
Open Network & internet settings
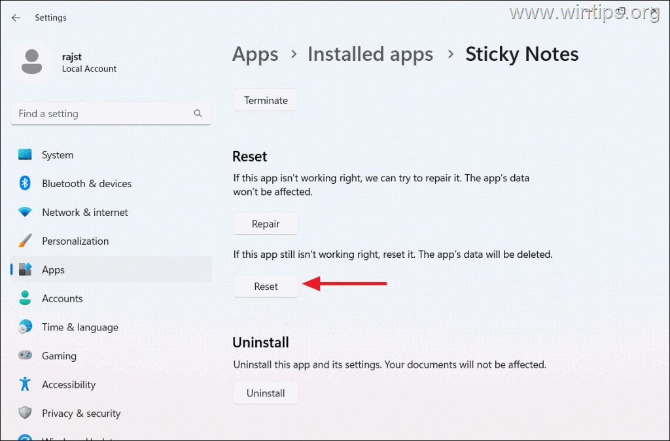tap(111, 212)
